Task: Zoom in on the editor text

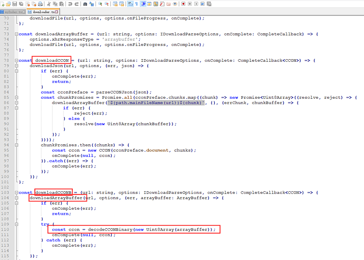Action: (100, 4)
